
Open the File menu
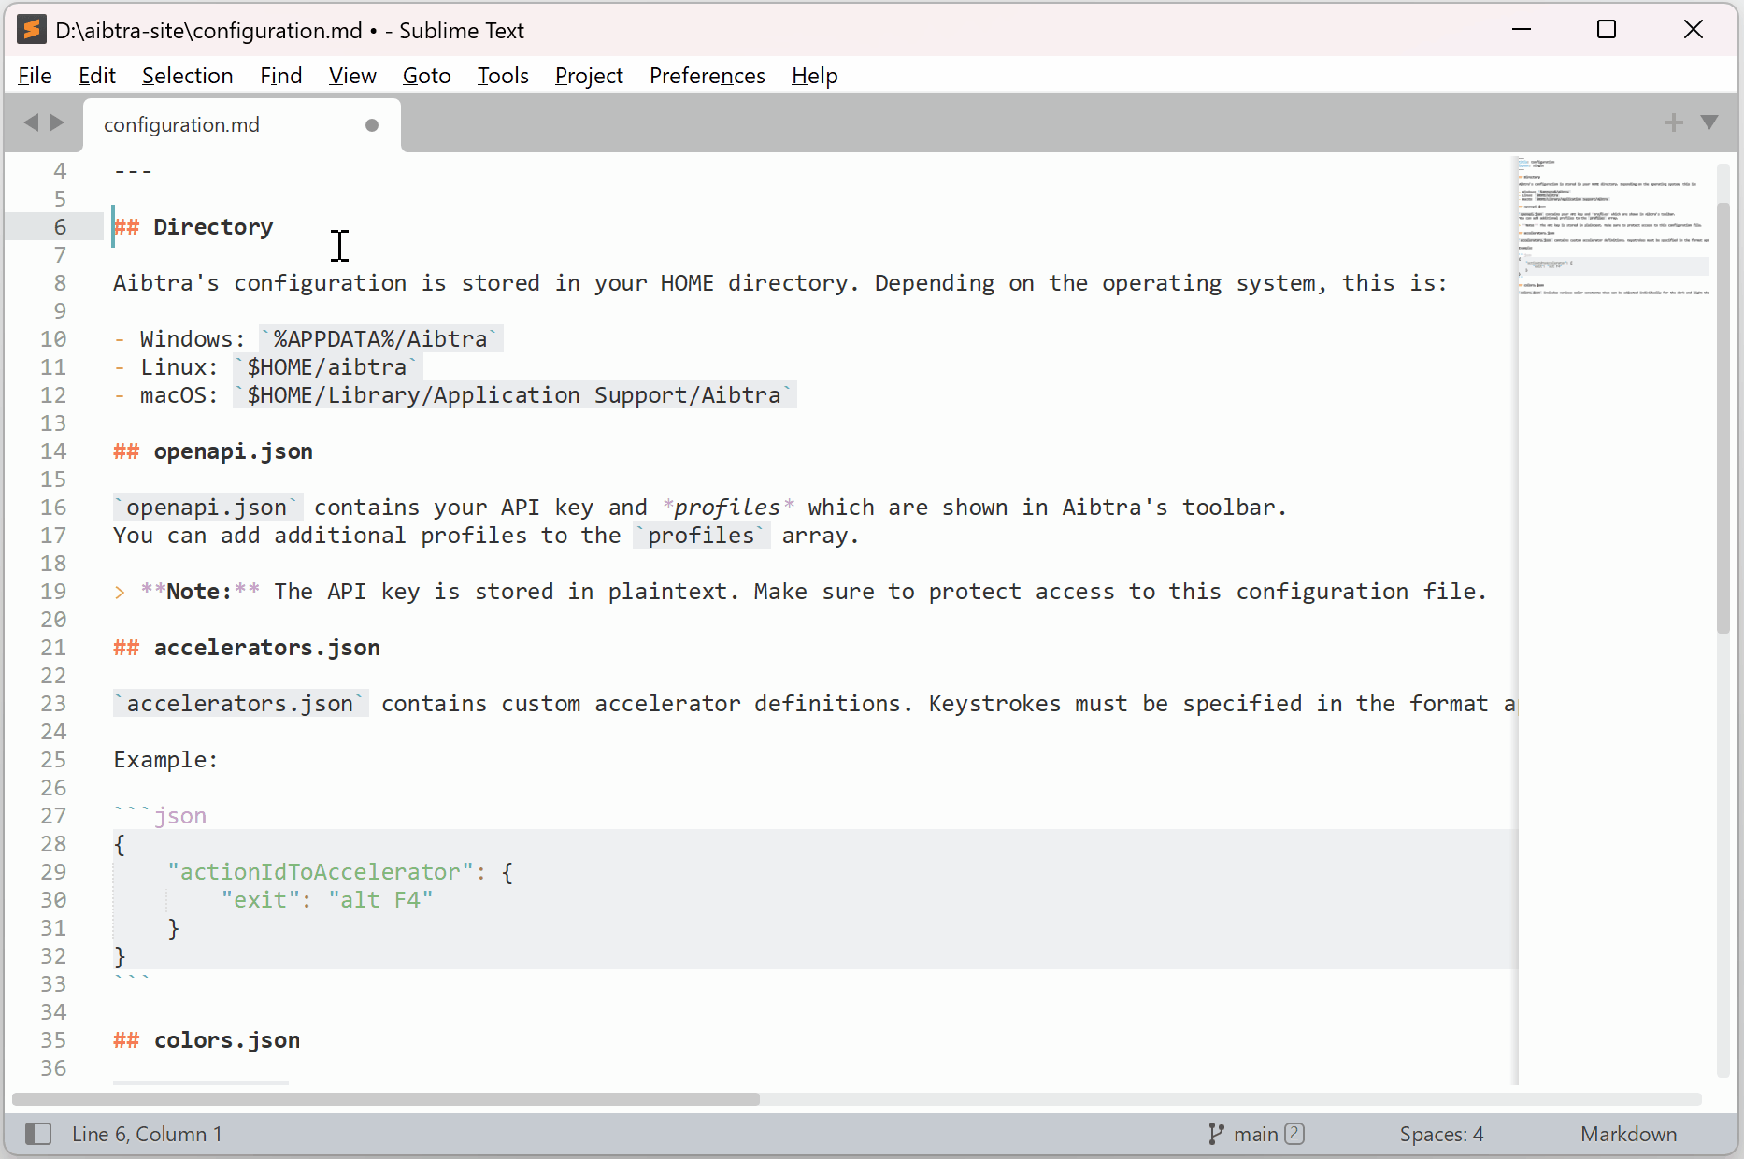(x=35, y=76)
